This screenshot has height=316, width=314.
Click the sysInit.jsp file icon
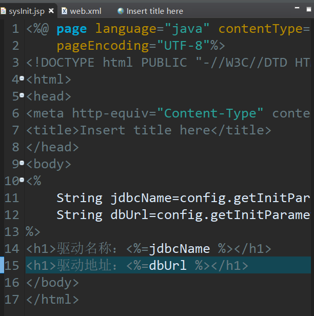point(3,11)
